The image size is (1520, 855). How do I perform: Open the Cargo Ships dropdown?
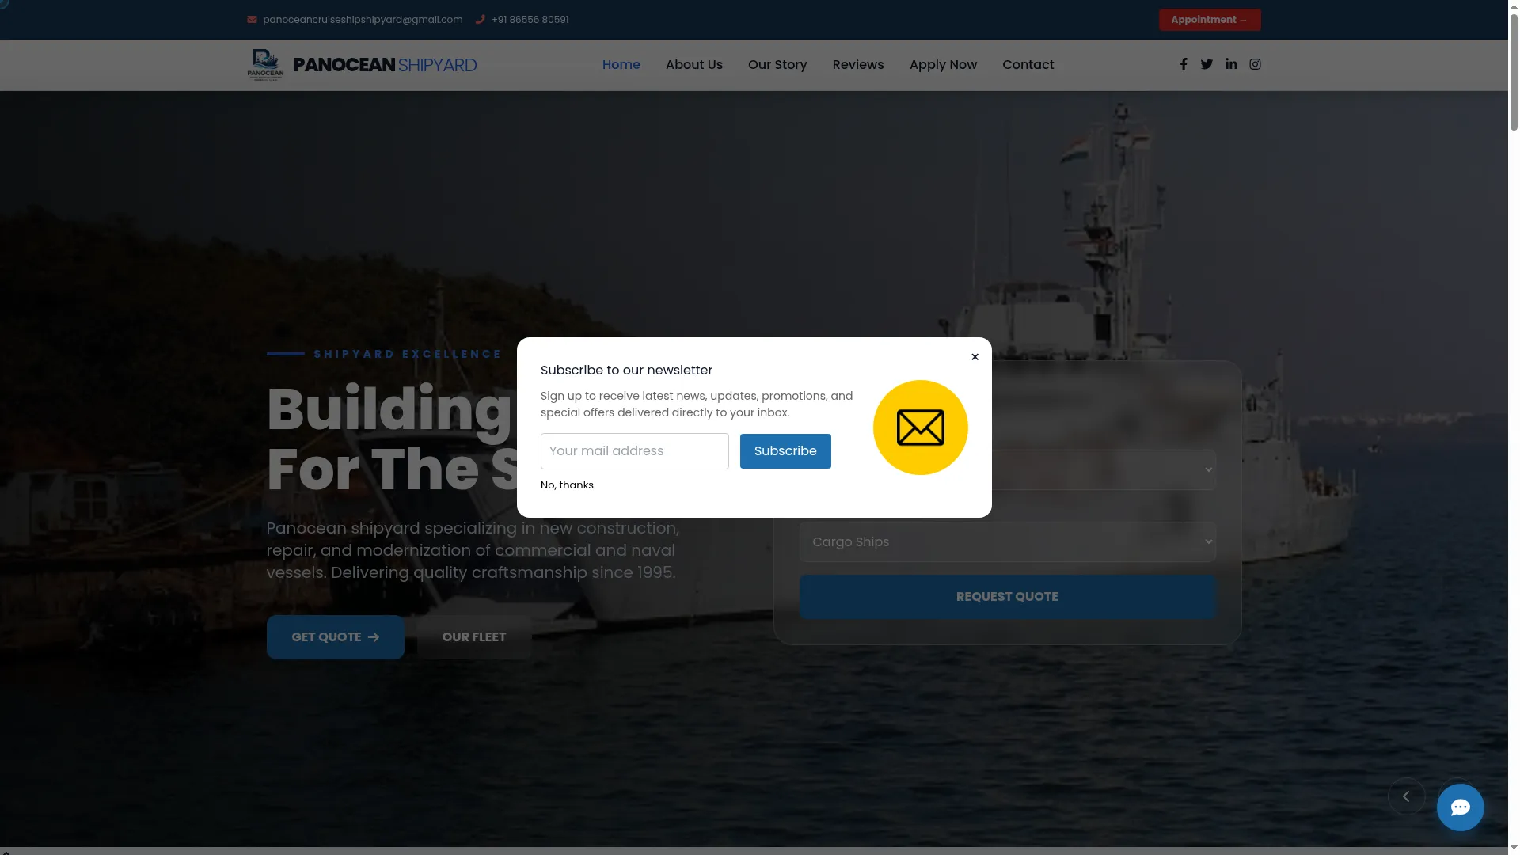click(x=1007, y=541)
